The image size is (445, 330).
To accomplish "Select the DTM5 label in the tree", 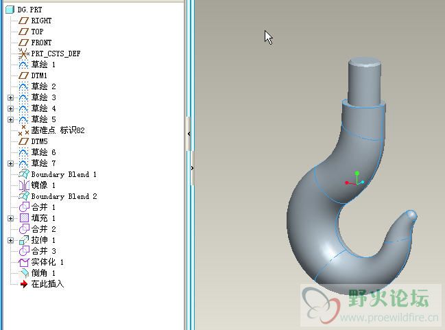I will [39, 141].
